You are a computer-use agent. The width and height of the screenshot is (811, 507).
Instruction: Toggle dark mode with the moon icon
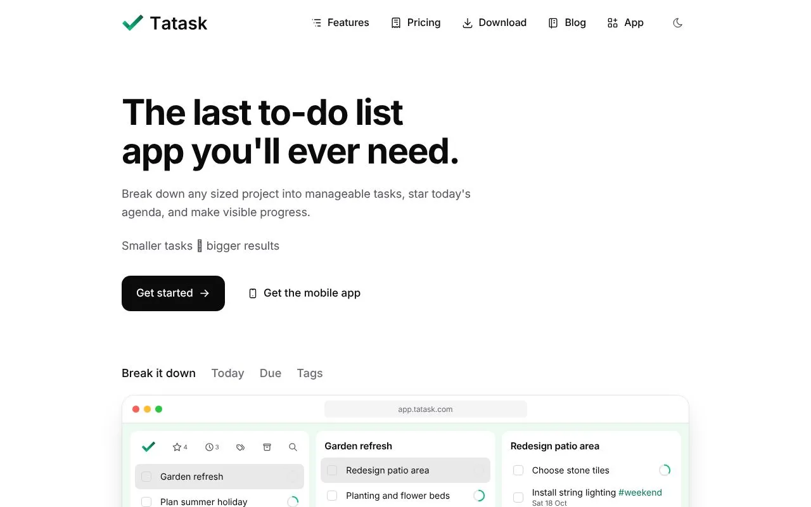[x=677, y=23]
